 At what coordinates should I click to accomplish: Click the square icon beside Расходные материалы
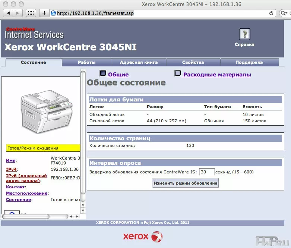[x=178, y=73]
